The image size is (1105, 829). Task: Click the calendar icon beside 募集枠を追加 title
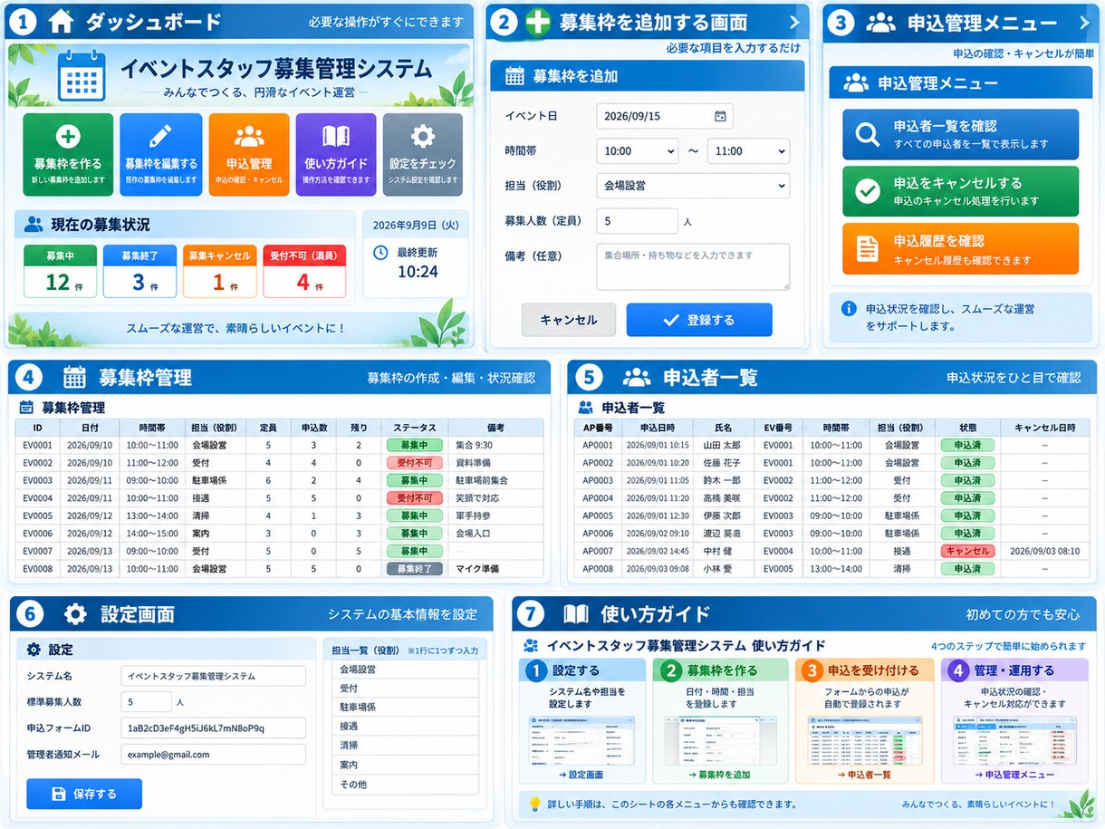514,76
